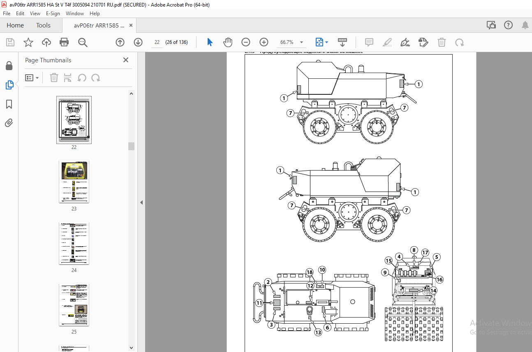Screen dimensions: 532x352
Task: Open the Edit menu
Action: point(20,14)
